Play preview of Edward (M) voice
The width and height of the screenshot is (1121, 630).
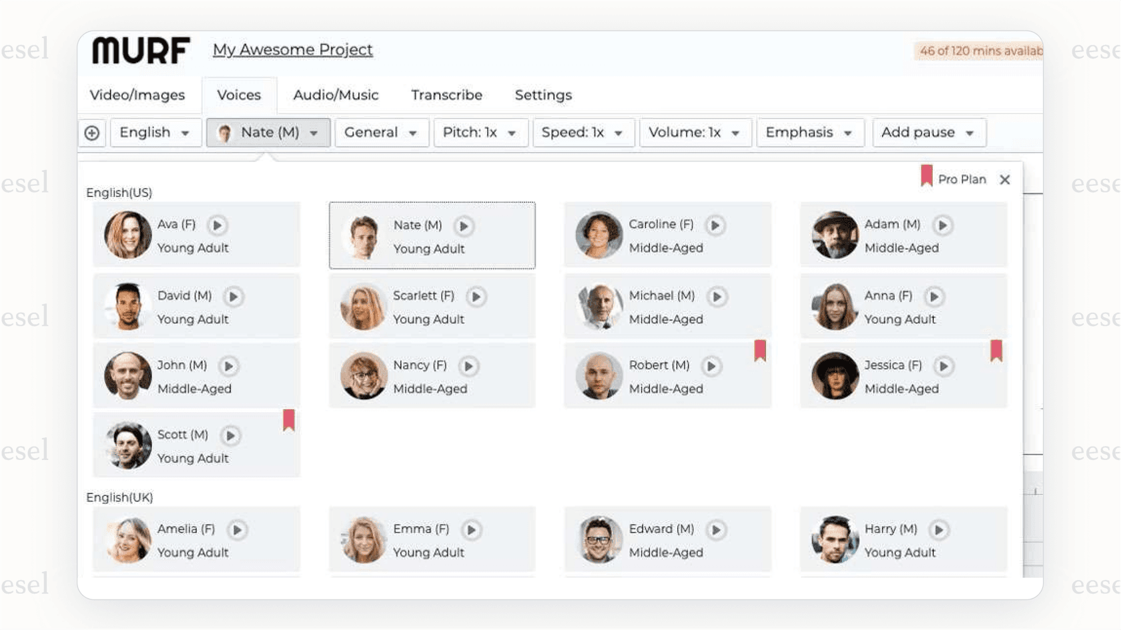point(716,530)
